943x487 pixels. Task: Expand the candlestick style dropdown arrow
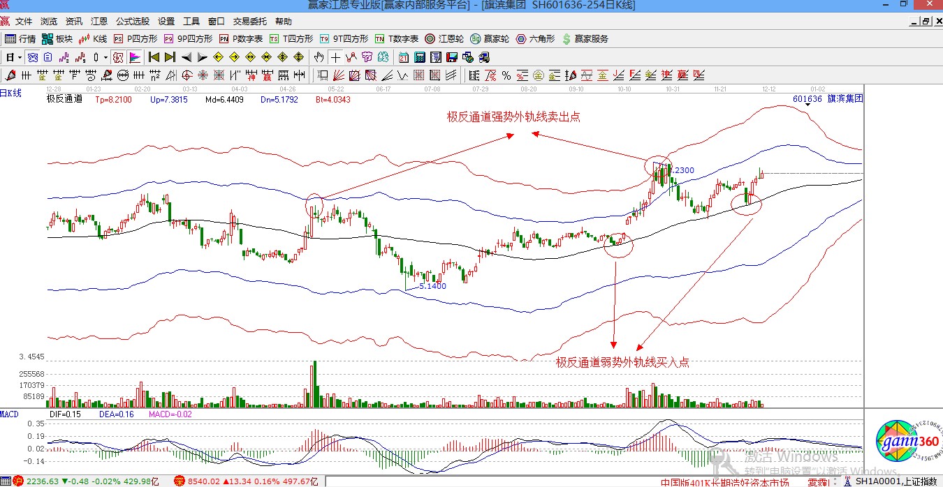(105, 57)
